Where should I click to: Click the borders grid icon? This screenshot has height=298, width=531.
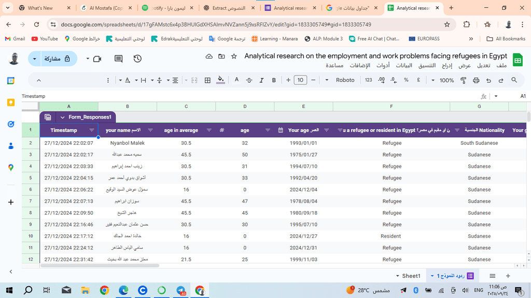(x=207, y=80)
